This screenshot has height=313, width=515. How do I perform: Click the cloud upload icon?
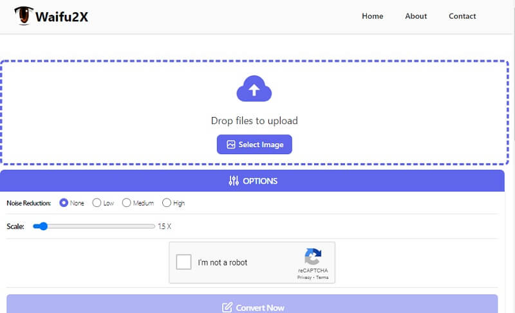tap(254, 89)
